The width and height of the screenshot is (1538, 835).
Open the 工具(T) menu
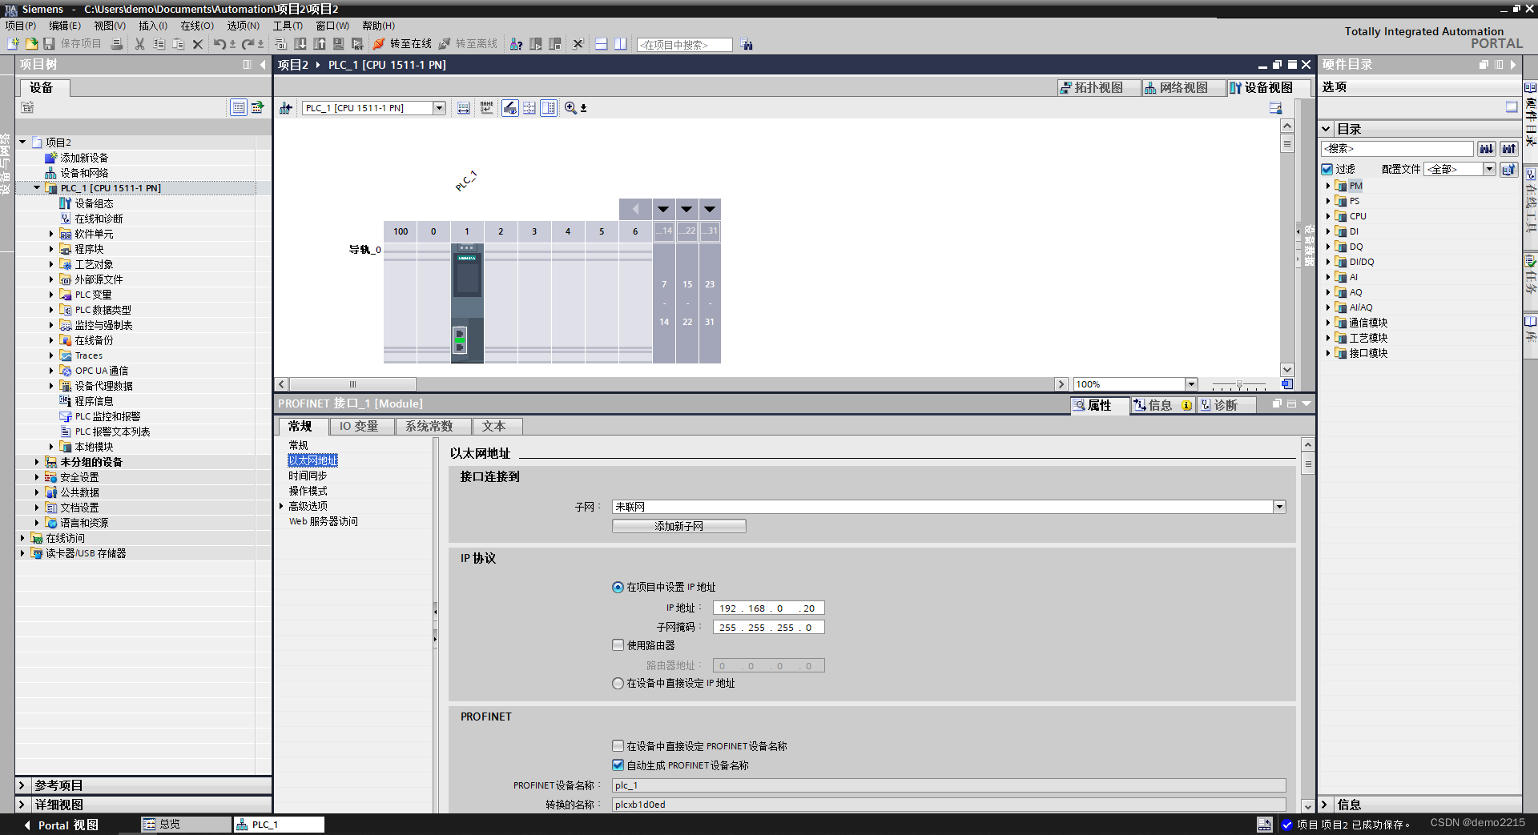point(288,26)
